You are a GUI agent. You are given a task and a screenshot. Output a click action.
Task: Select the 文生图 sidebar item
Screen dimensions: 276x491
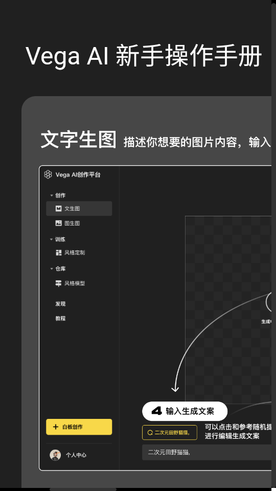(x=79, y=209)
